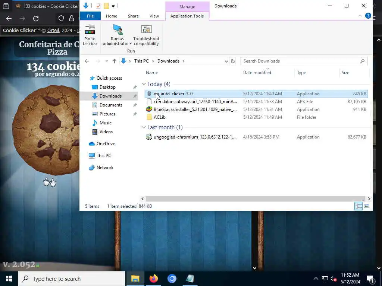
Task: Go back in the browser window
Action: 9,19
